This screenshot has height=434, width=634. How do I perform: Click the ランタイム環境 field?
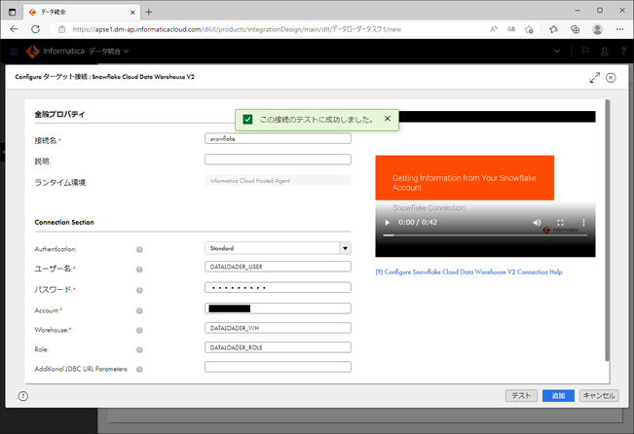pos(278,181)
